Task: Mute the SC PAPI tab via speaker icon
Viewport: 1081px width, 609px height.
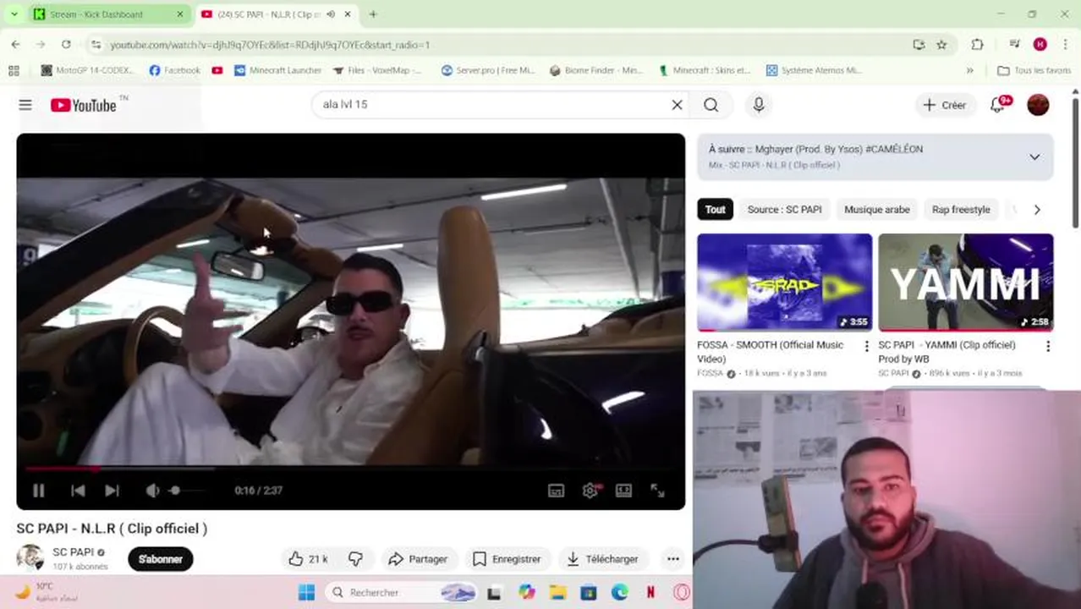Action: tap(331, 14)
